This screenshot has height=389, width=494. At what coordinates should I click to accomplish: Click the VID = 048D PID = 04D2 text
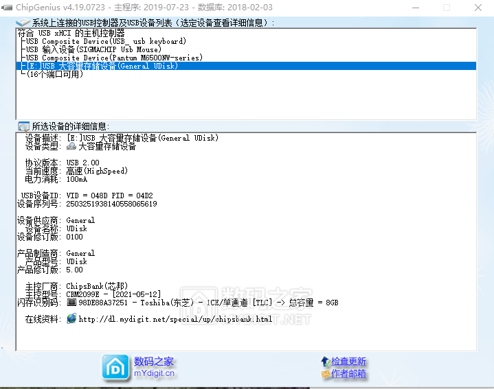tap(109, 196)
